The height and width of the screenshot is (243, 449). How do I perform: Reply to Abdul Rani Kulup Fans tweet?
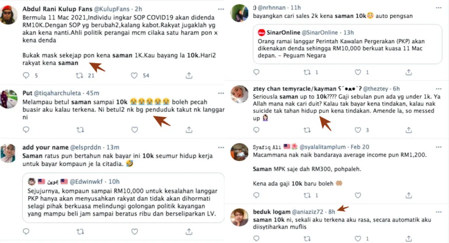tap(26, 75)
